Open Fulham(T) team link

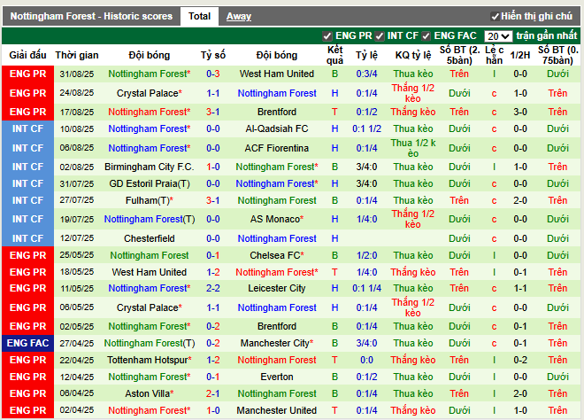[149, 200]
